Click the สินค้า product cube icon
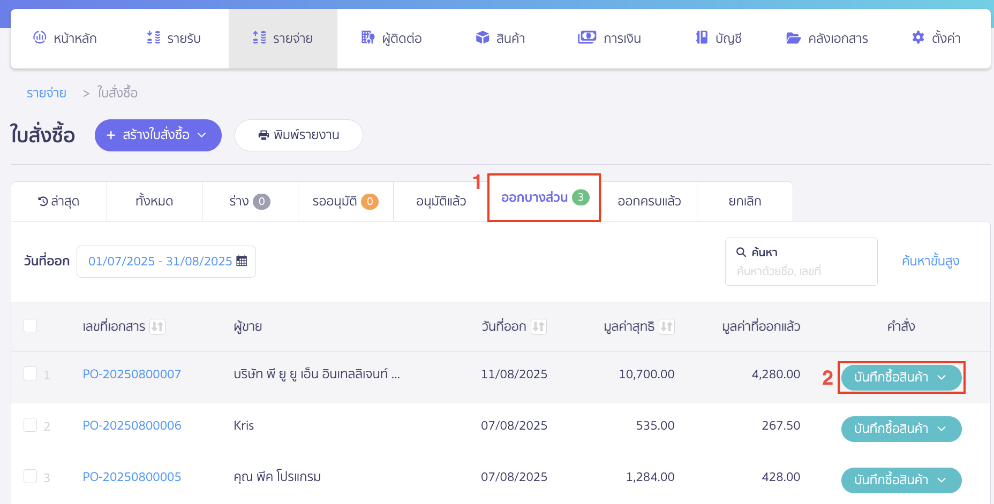 click(482, 37)
